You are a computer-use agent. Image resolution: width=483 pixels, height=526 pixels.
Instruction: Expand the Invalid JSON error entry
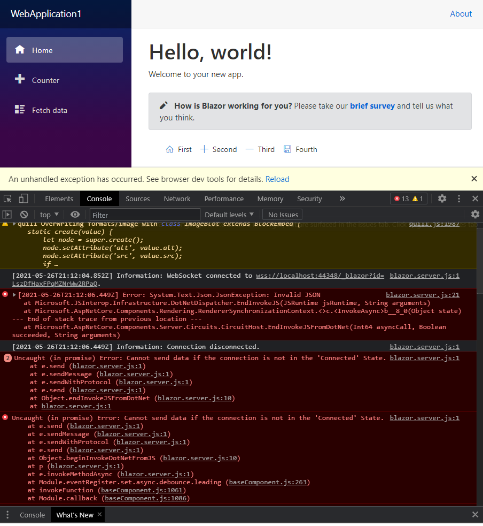(x=14, y=294)
